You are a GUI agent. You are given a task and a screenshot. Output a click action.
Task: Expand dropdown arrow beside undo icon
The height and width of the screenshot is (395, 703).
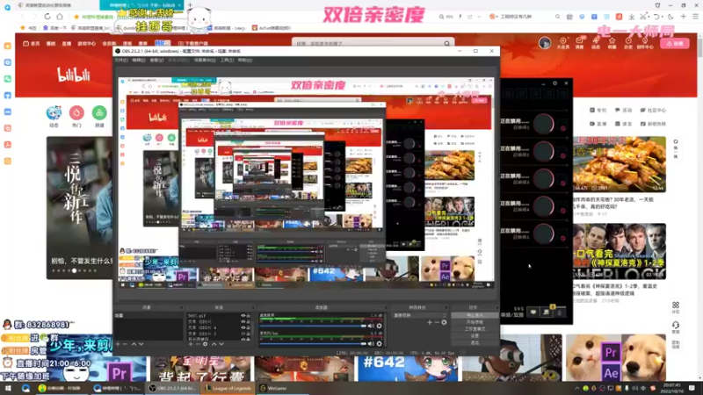[x=663, y=17]
